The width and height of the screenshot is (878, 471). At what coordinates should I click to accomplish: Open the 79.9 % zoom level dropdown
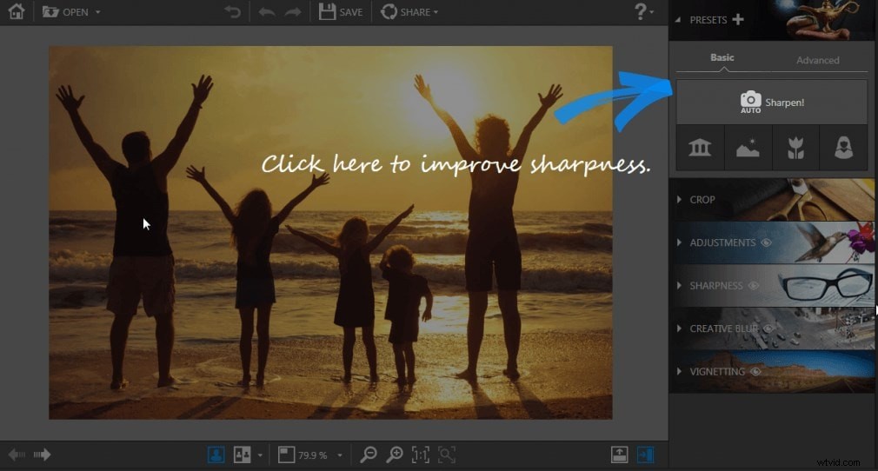[340, 455]
